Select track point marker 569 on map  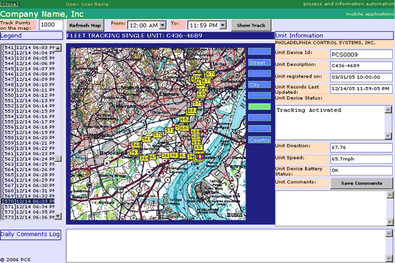coord(146,139)
